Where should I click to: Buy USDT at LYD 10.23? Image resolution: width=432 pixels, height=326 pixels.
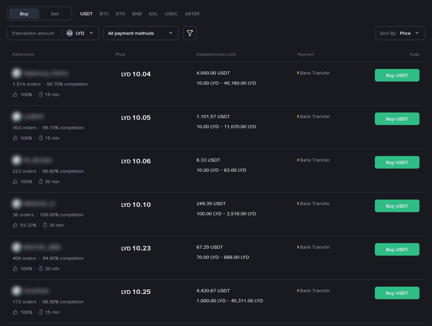click(397, 249)
